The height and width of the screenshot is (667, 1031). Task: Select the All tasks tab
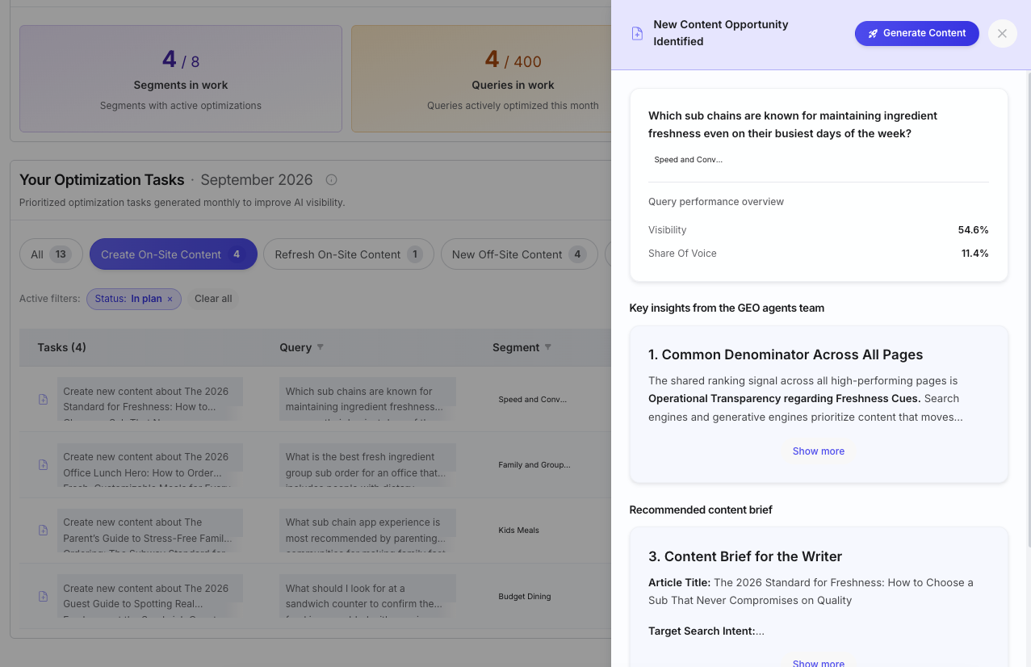51,254
